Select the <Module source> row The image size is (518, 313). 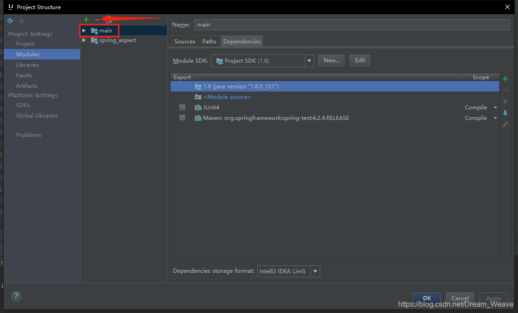[335, 97]
